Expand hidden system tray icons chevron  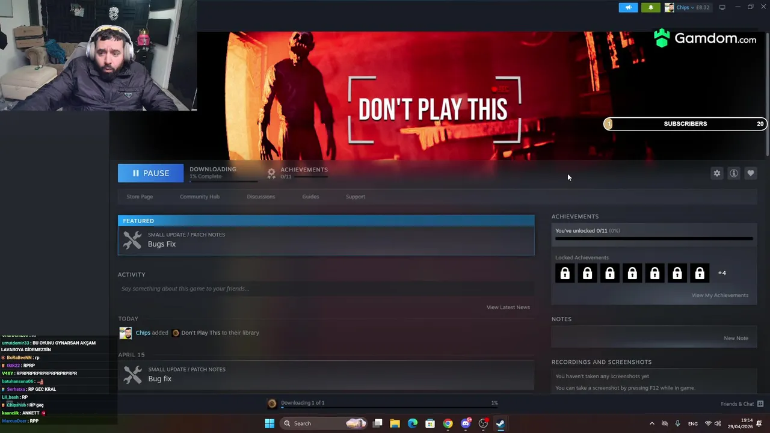651,423
